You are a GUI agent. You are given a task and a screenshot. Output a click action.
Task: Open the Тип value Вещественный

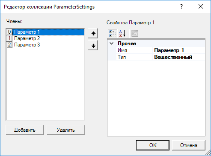tap(178, 57)
